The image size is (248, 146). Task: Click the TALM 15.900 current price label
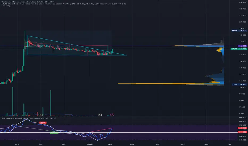239,49
